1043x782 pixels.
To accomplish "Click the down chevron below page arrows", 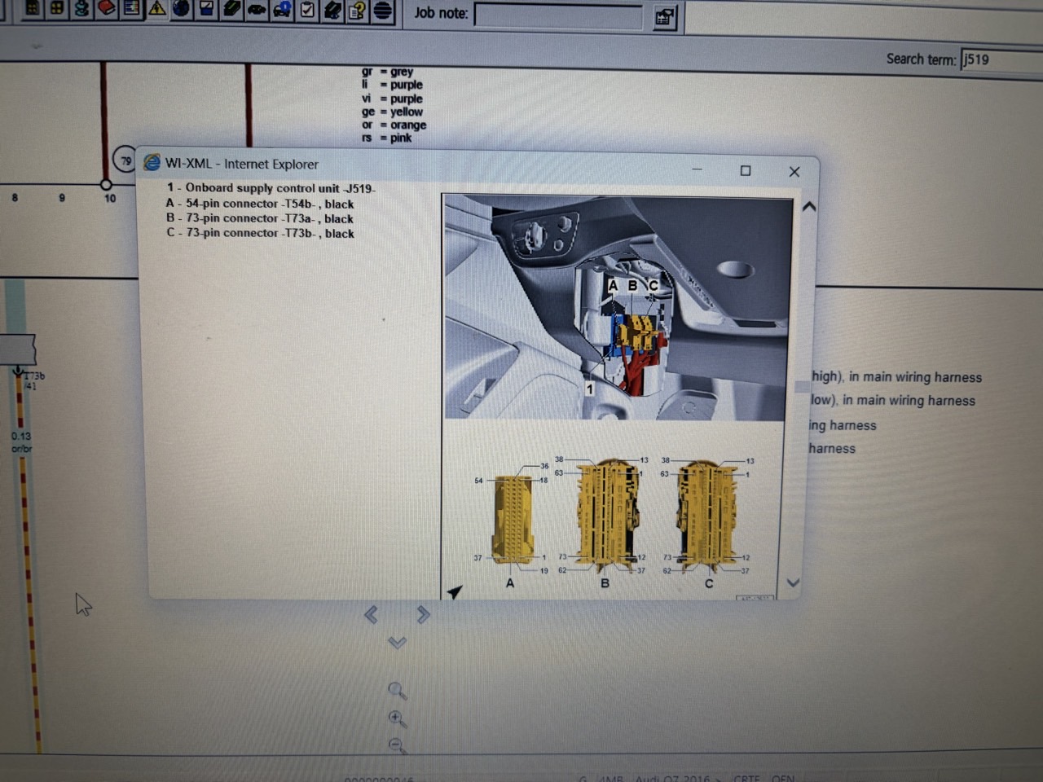I will coord(397,643).
